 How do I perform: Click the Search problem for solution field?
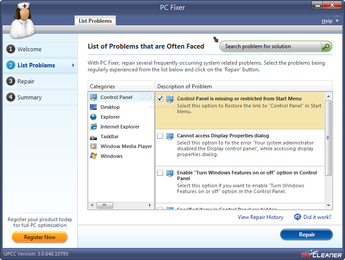[271, 46]
